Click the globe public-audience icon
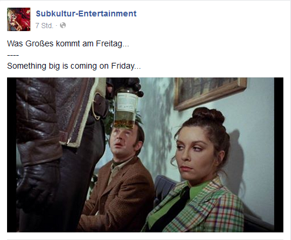The height and width of the screenshot is (240, 291). [x=63, y=25]
